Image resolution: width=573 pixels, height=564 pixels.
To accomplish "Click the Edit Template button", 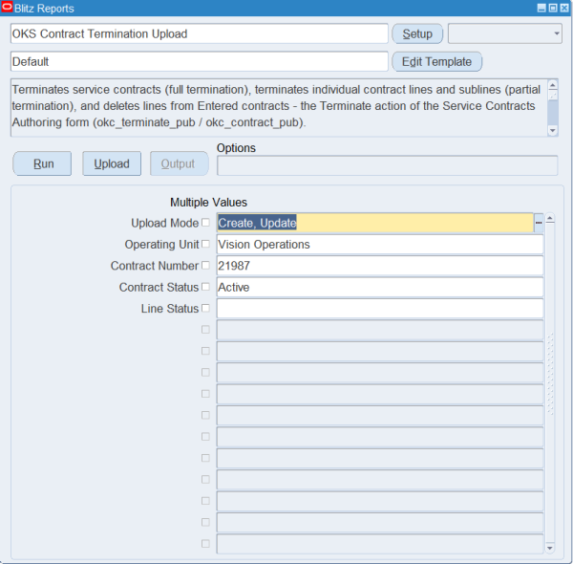I will [x=437, y=62].
